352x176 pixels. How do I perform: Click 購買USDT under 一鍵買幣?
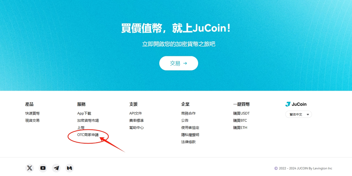click(x=241, y=113)
